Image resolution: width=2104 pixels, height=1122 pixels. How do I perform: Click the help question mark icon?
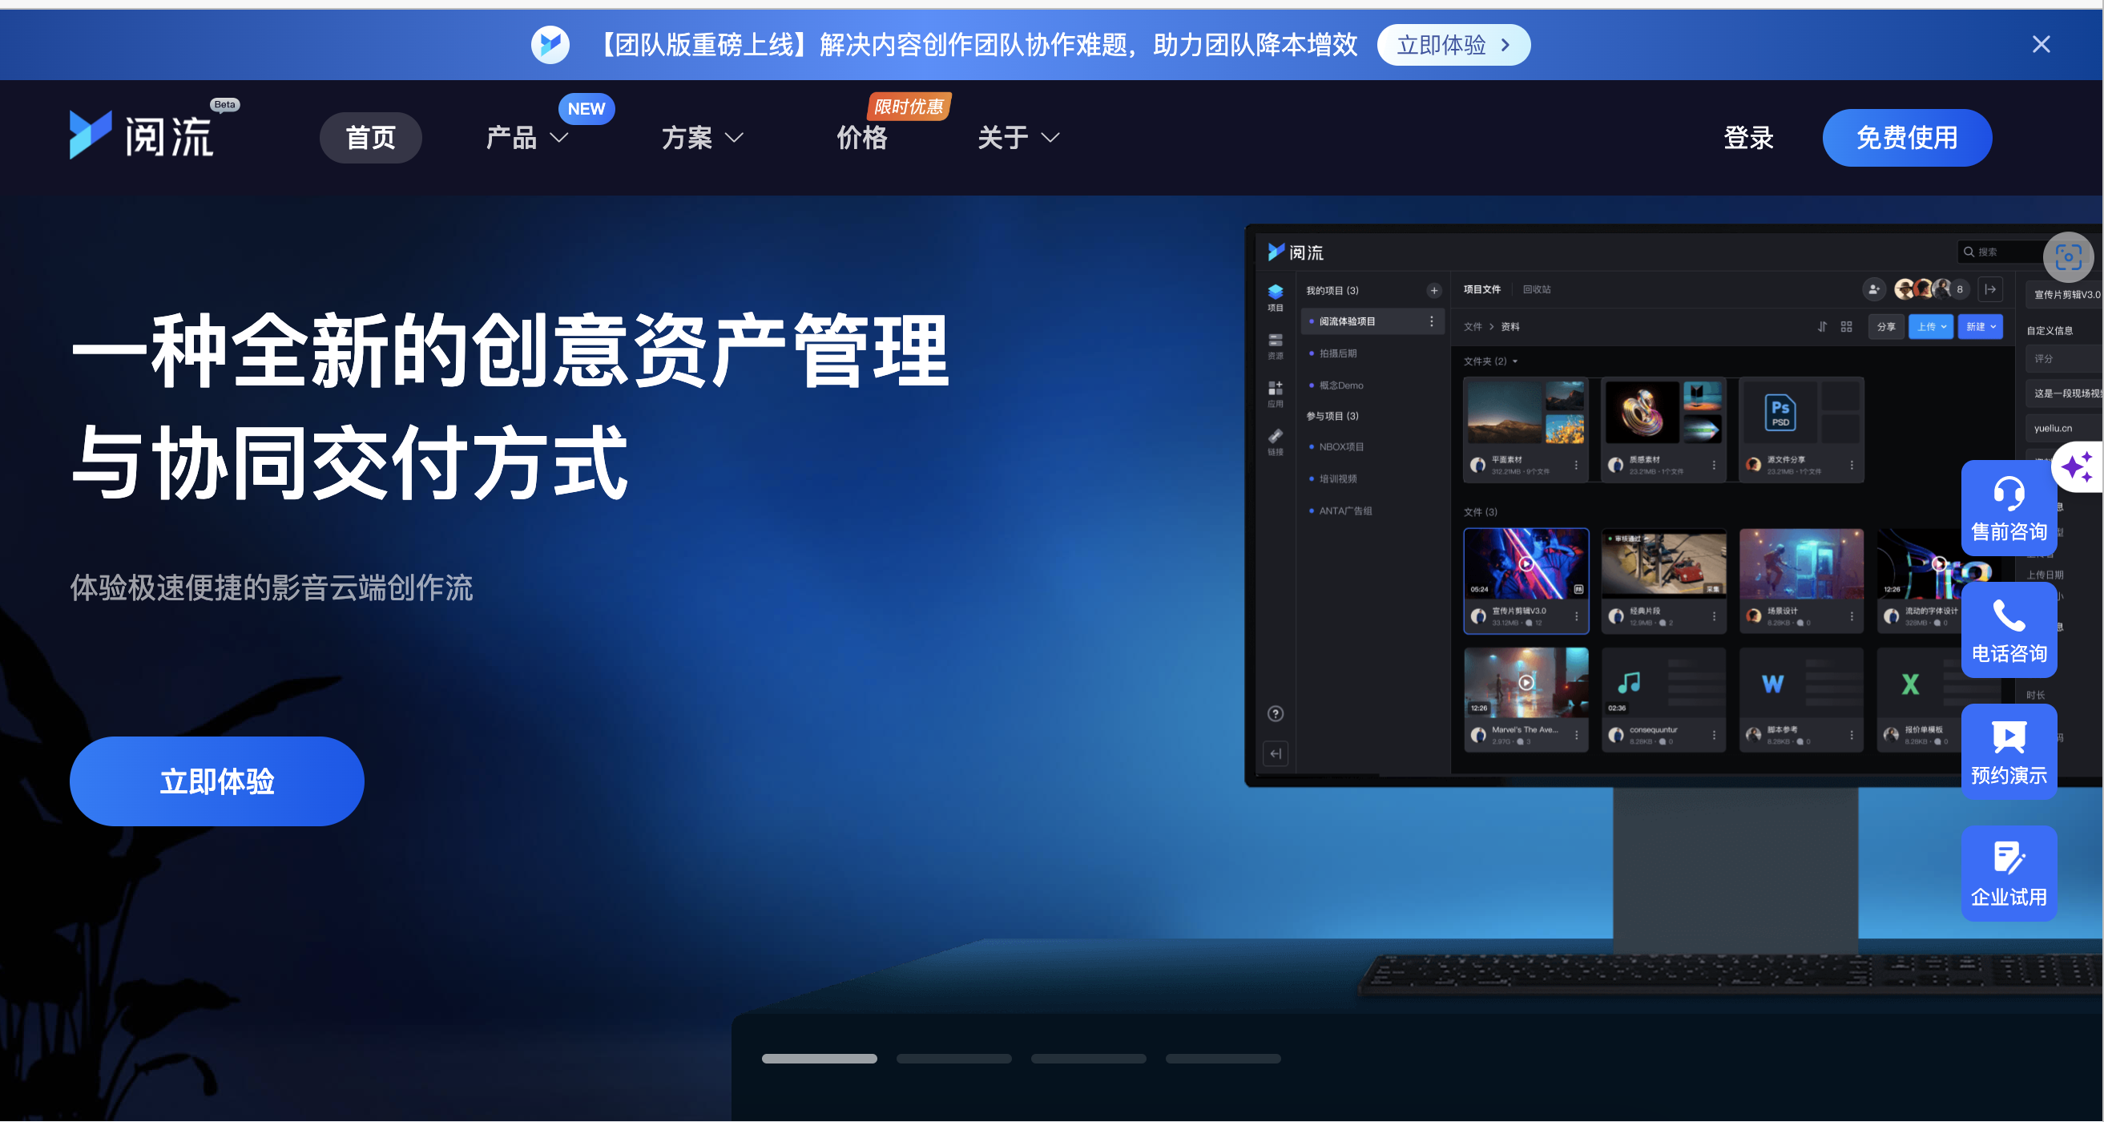1275,713
